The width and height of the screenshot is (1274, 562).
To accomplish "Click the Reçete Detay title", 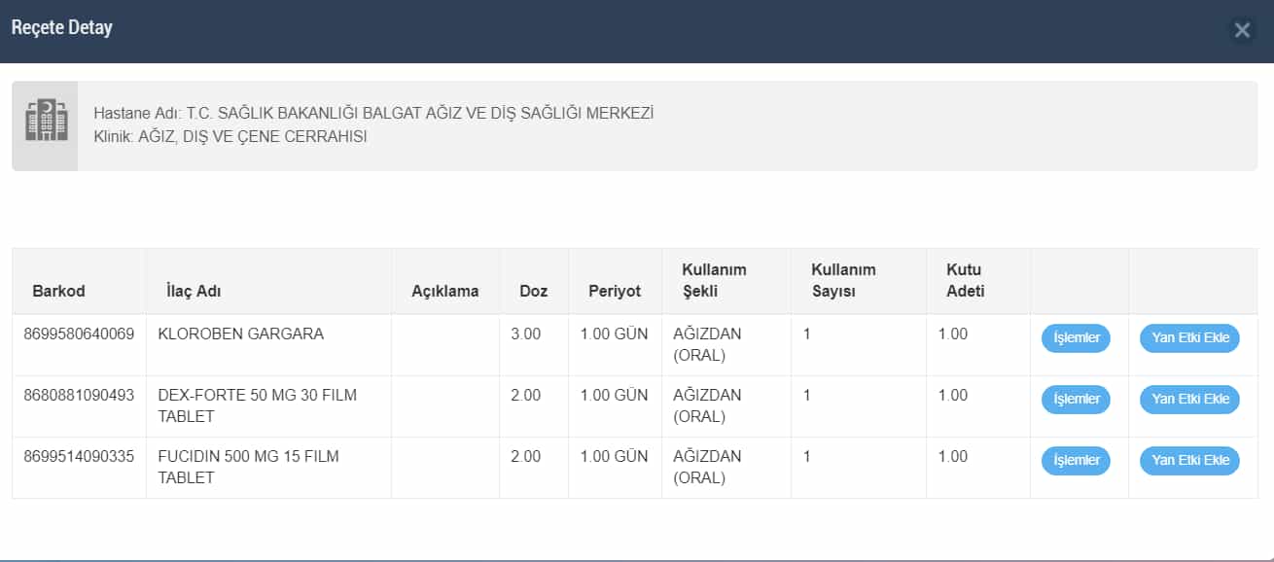I will click(x=61, y=27).
